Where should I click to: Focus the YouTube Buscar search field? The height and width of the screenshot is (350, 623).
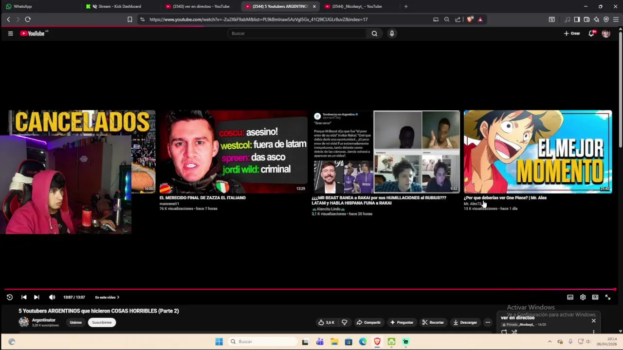297,34
